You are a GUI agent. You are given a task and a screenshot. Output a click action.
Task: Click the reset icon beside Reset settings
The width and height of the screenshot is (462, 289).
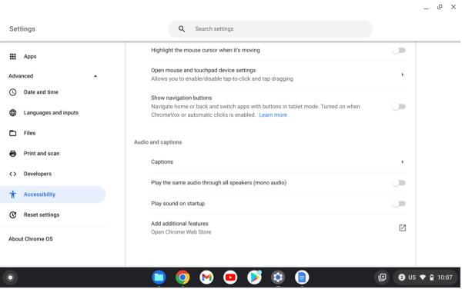coord(12,215)
